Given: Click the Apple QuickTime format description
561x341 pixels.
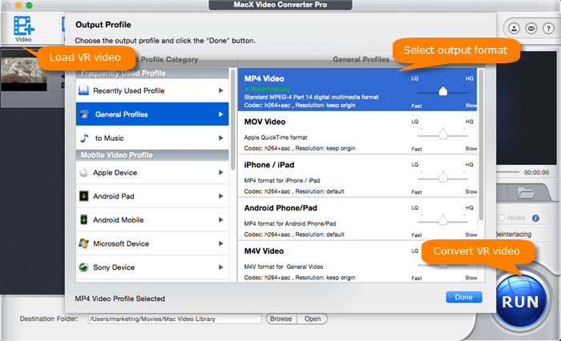Looking at the screenshot, I should (x=276, y=137).
